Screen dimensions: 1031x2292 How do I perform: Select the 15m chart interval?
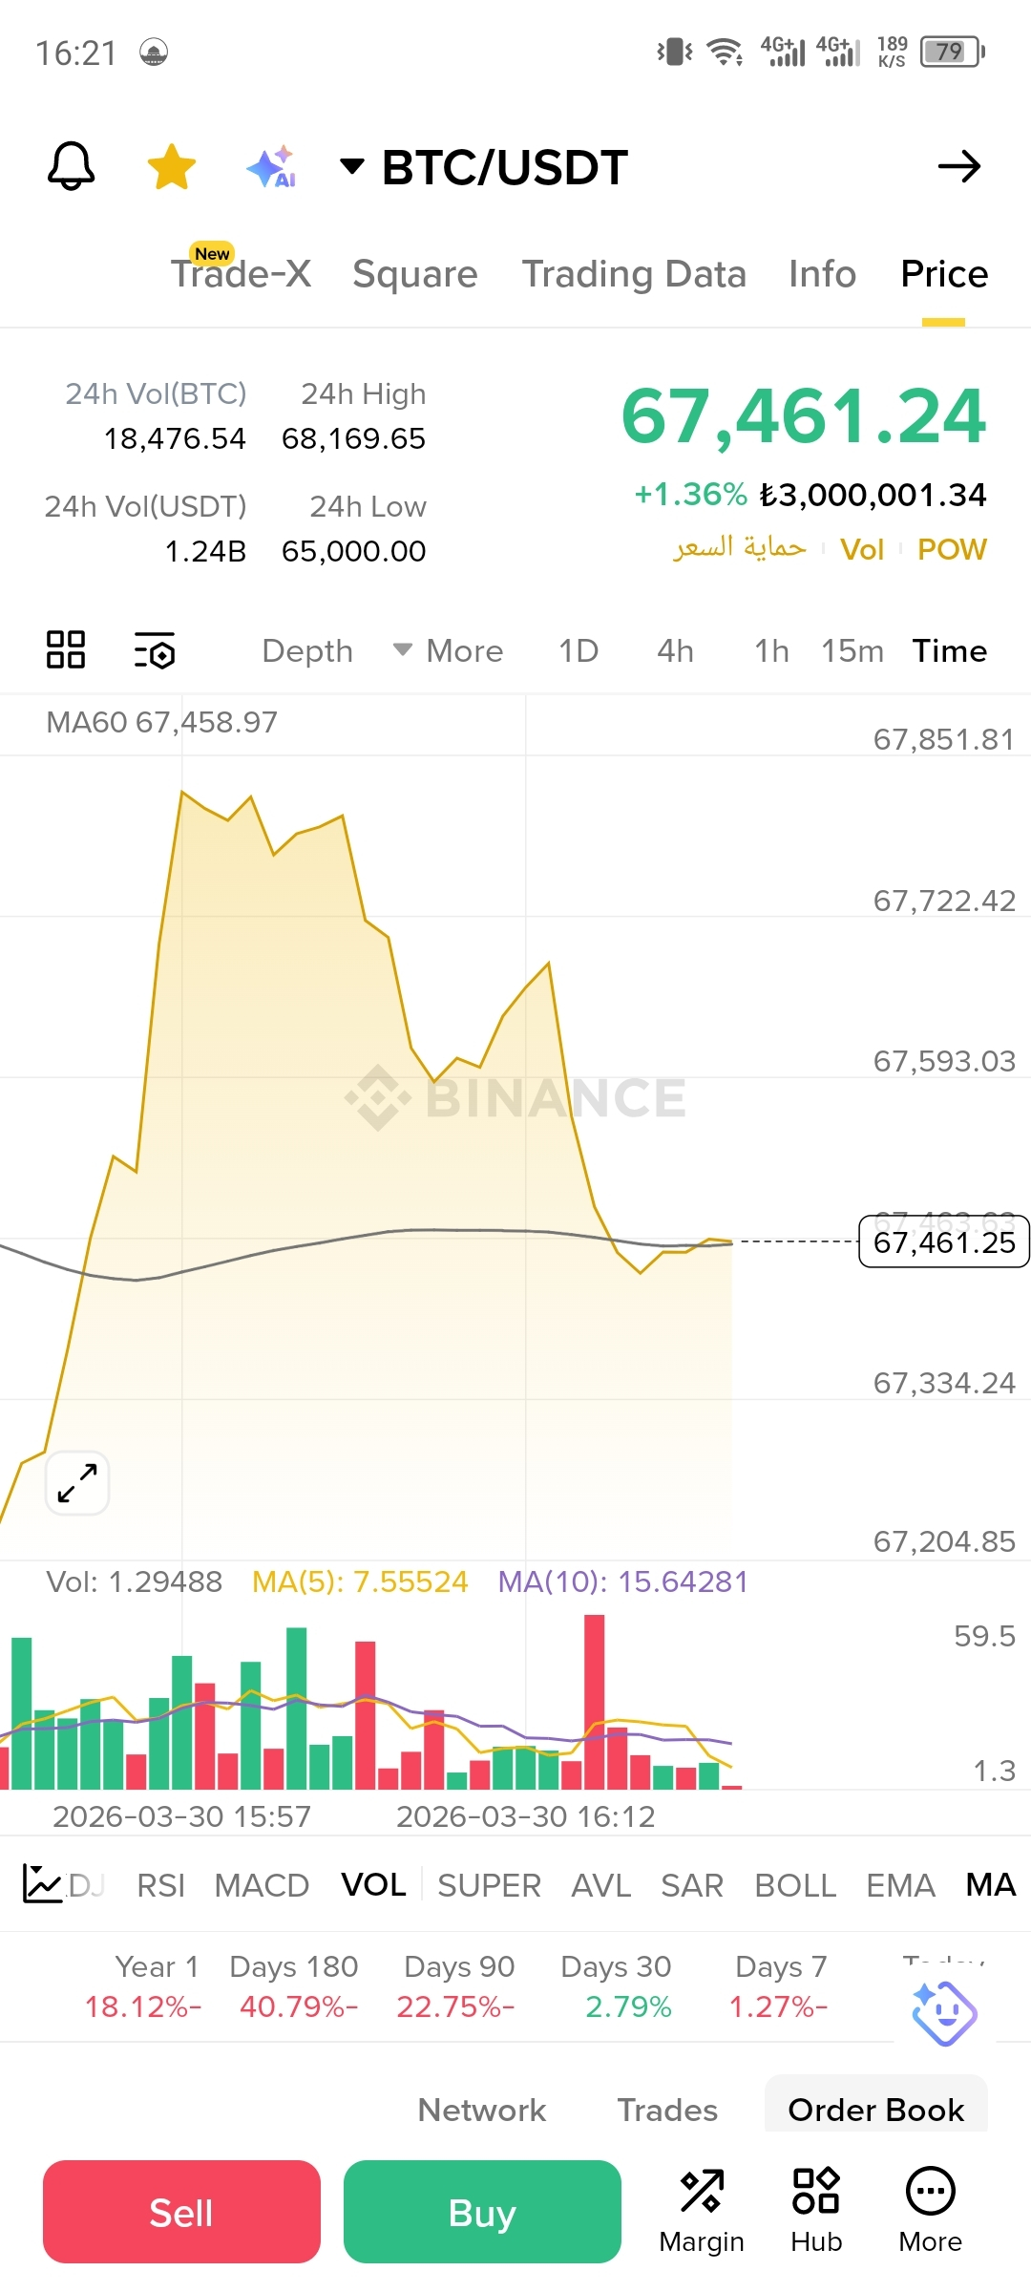coord(852,650)
